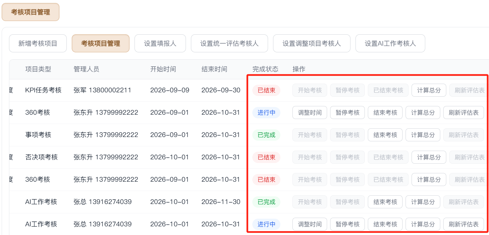Click 结束考核 for the in-progress AI工作考核 row

click(385, 224)
